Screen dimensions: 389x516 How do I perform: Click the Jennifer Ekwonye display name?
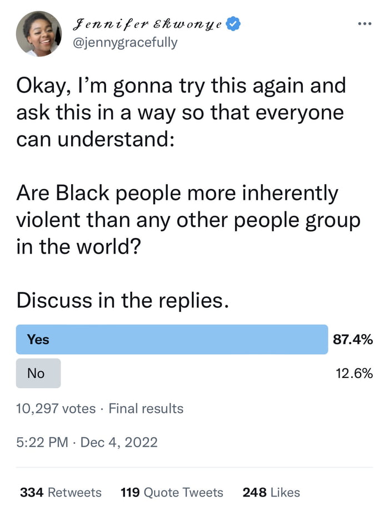pyautogui.click(x=148, y=24)
